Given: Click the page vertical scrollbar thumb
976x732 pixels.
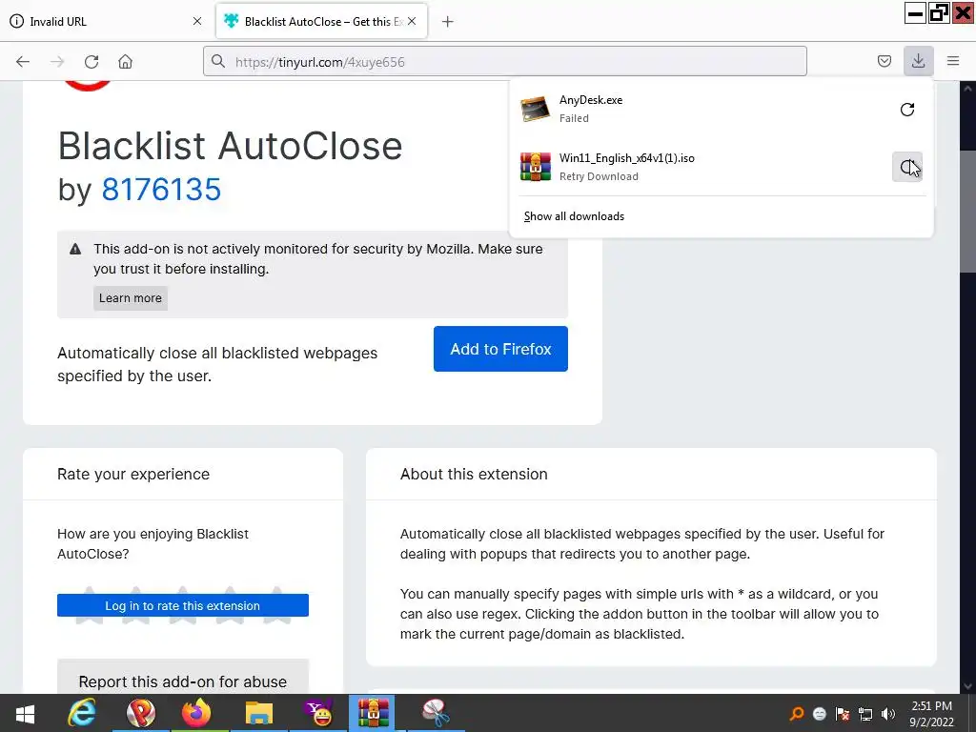Looking at the screenshot, I should point(967,211).
